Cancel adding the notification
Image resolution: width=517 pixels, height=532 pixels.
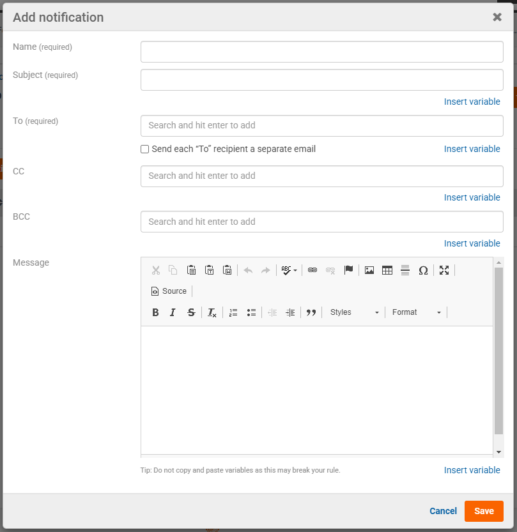(x=443, y=511)
